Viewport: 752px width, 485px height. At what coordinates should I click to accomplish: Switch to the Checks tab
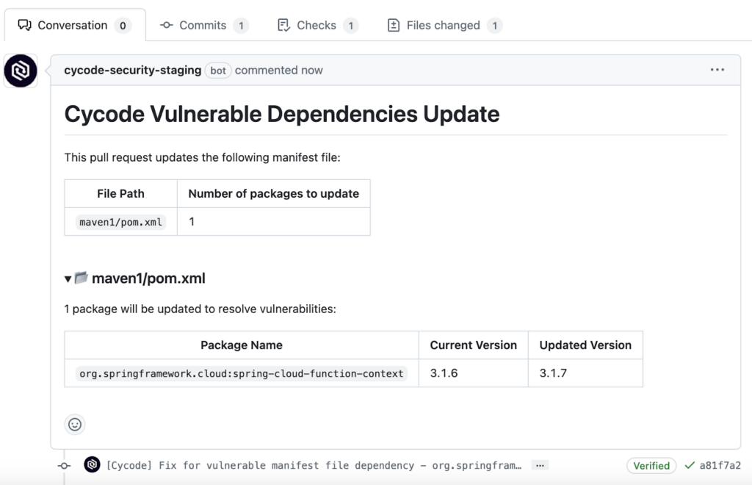coord(318,26)
